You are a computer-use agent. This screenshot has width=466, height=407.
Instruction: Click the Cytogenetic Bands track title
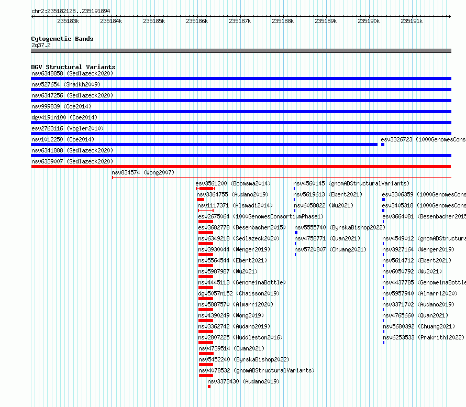point(62,39)
